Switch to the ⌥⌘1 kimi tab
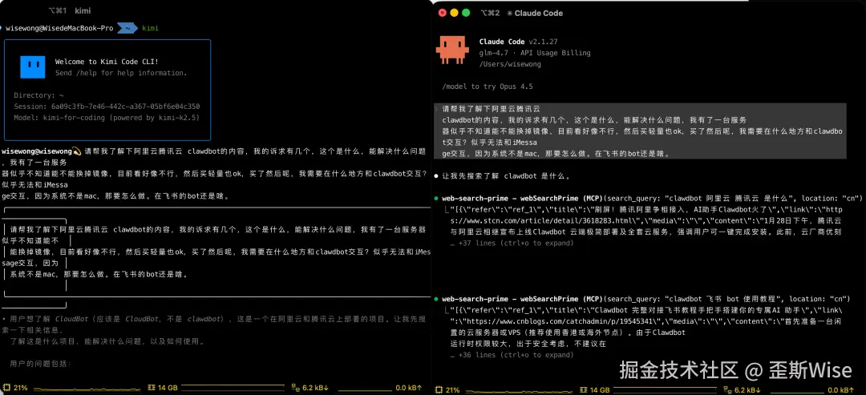The width and height of the screenshot is (866, 395). 69,10
